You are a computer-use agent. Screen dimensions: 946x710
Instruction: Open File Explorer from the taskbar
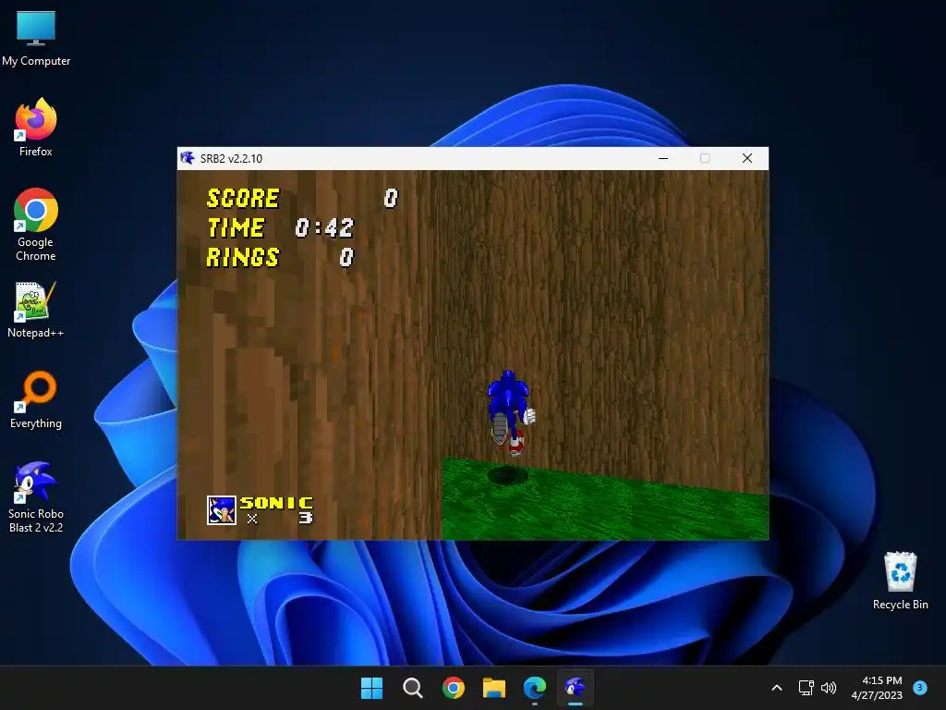point(494,688)
